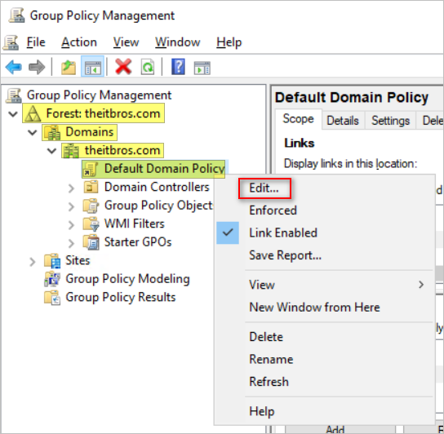Select Default Domain Policy tree label
444x434 pixels.
coord(165,169)
